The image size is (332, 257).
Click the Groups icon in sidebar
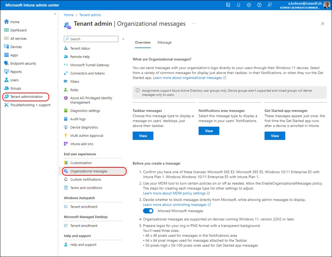click(x=7, y=88)
